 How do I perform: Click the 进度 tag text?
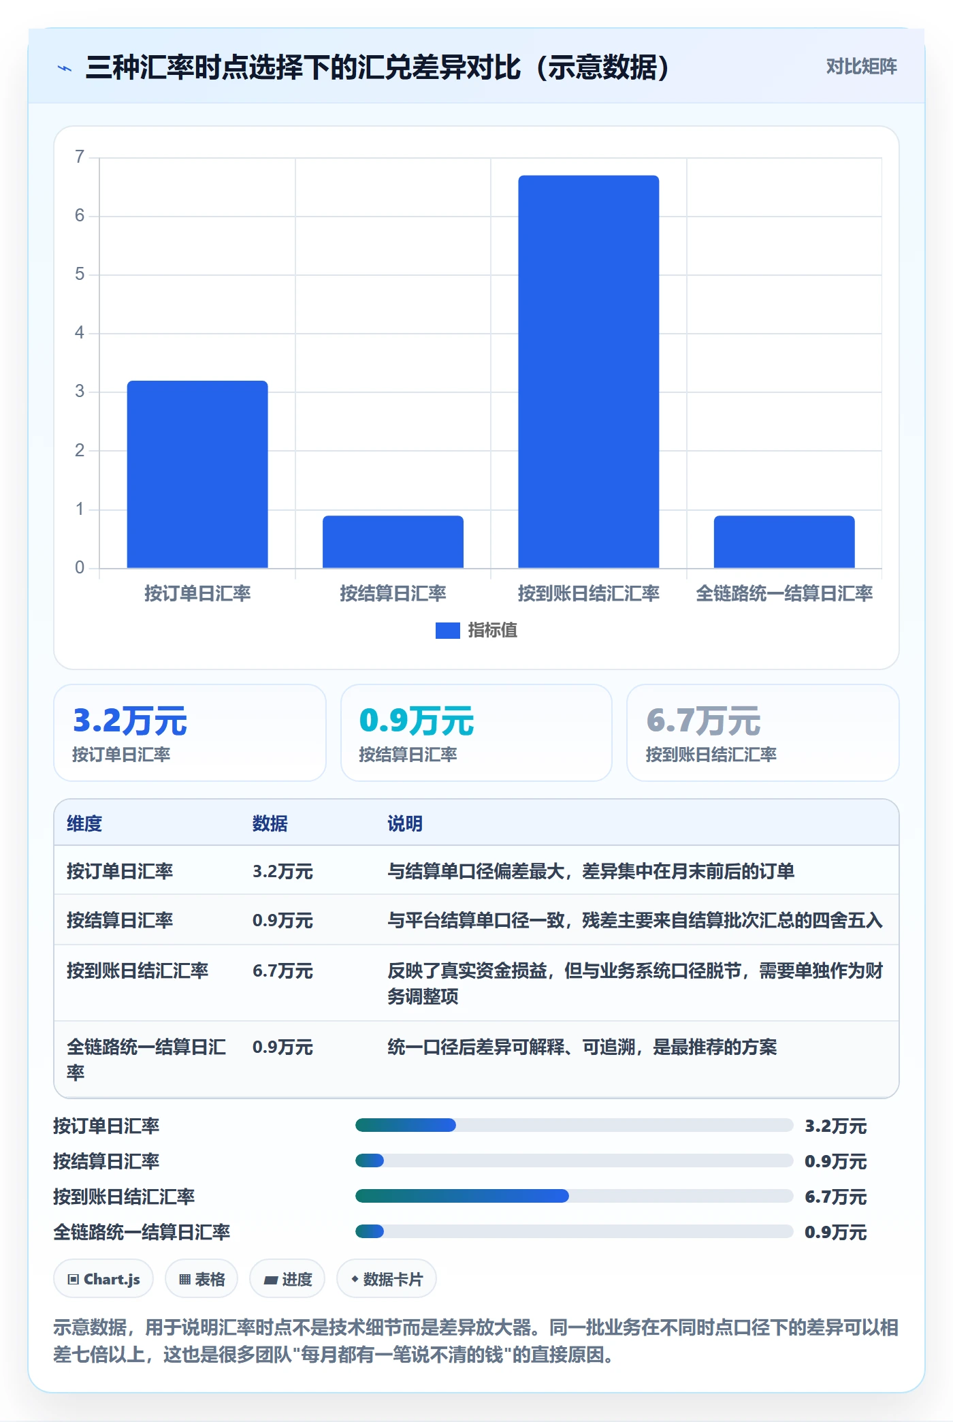(x=297, y=1279)
